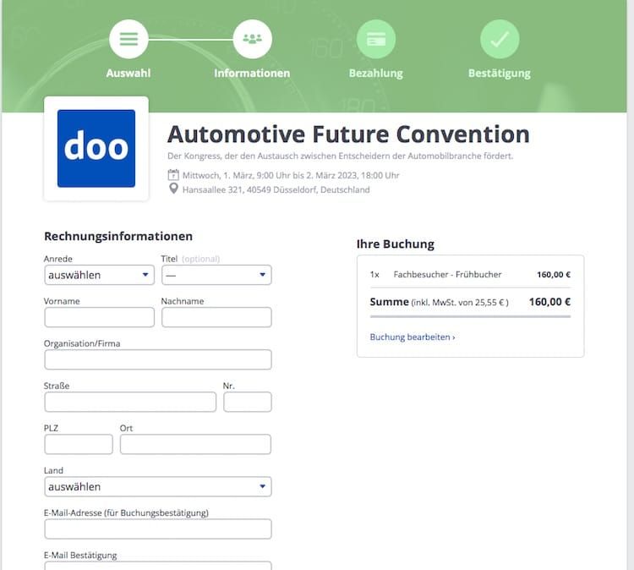Click the blue doo logo

point(96,149)
